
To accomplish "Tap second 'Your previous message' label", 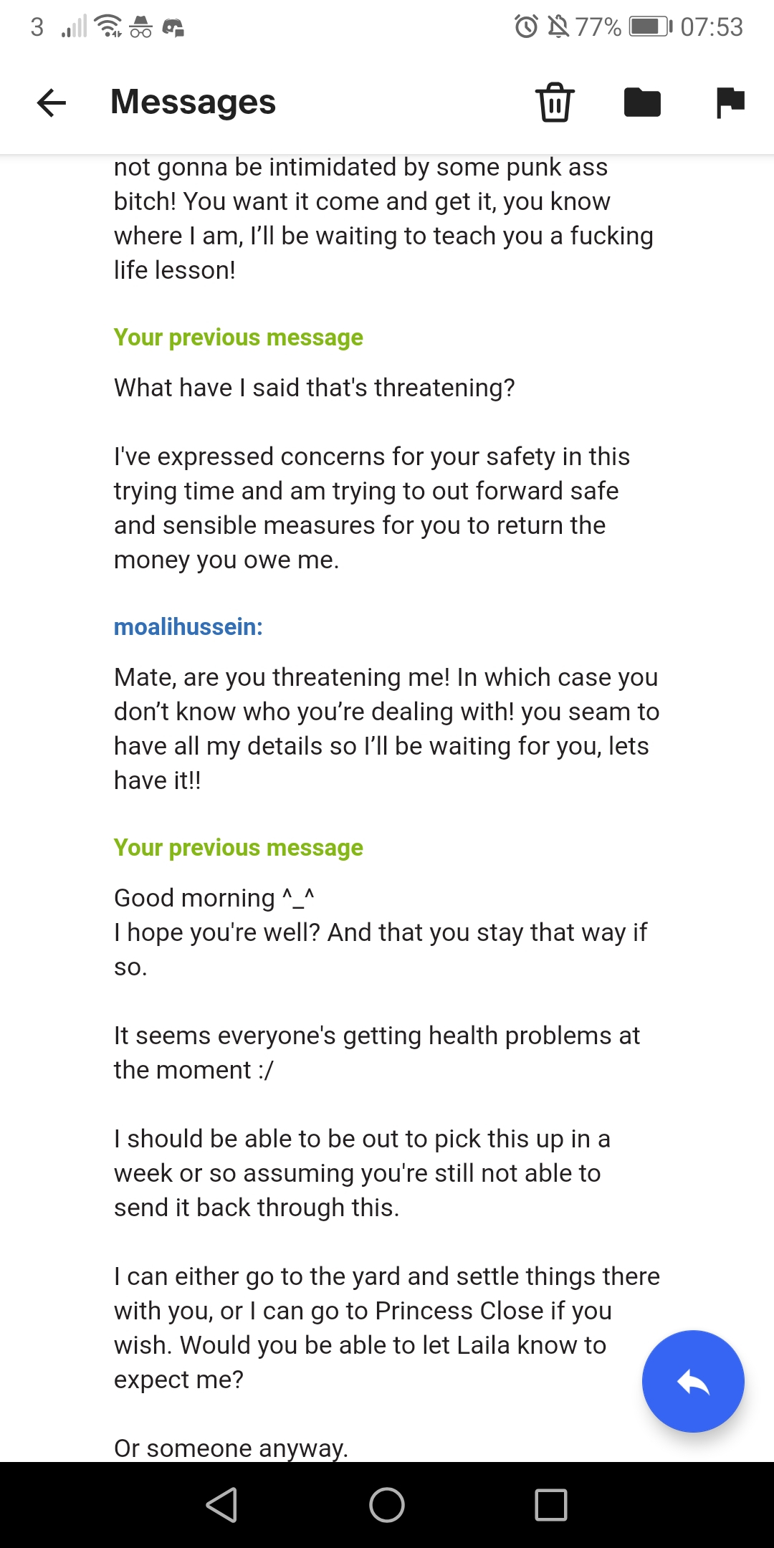I will 239,848.
